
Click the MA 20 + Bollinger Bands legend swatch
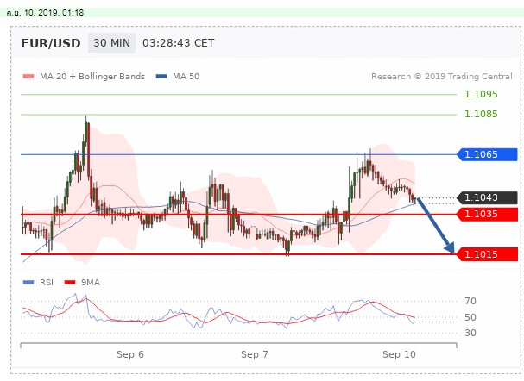[28, 77]
